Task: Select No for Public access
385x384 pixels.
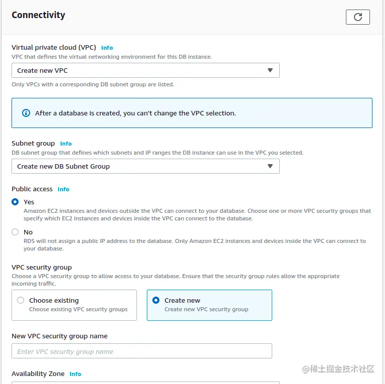Action: [x=16, y=232]
